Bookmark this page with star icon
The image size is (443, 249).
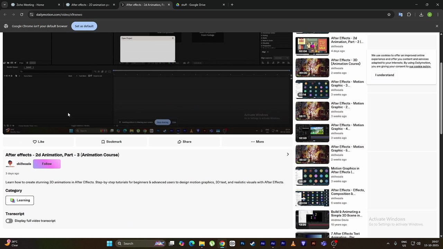pyautogui.click(x=389, y=15)
